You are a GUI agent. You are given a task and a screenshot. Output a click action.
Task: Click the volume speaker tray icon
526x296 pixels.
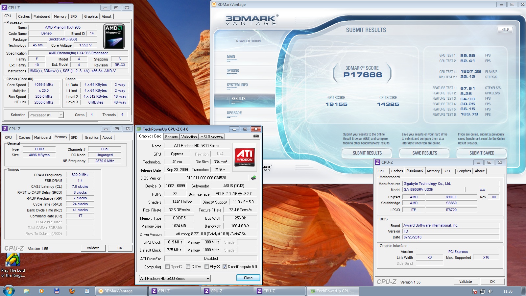490,291
